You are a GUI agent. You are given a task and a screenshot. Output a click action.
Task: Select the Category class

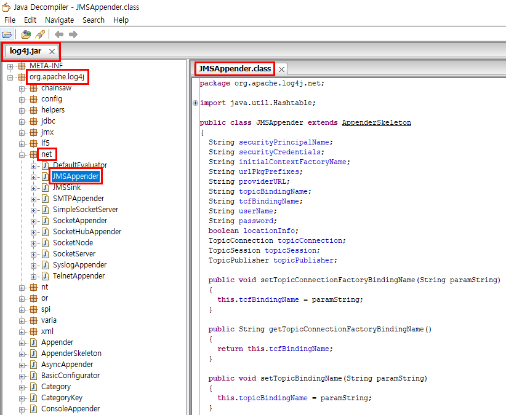click(x=56, y=387)
